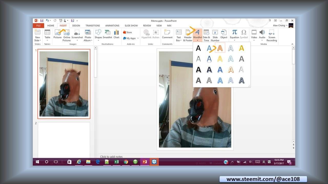This screenshot has width=328, height=184.
Task: Open the FILE tab
Action: [38, 26]
